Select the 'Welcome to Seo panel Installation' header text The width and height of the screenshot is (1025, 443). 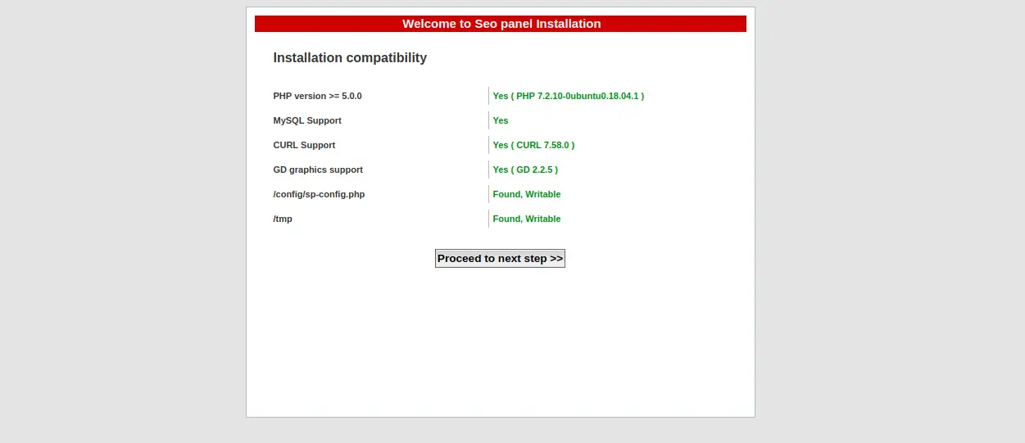coord(501,24)
